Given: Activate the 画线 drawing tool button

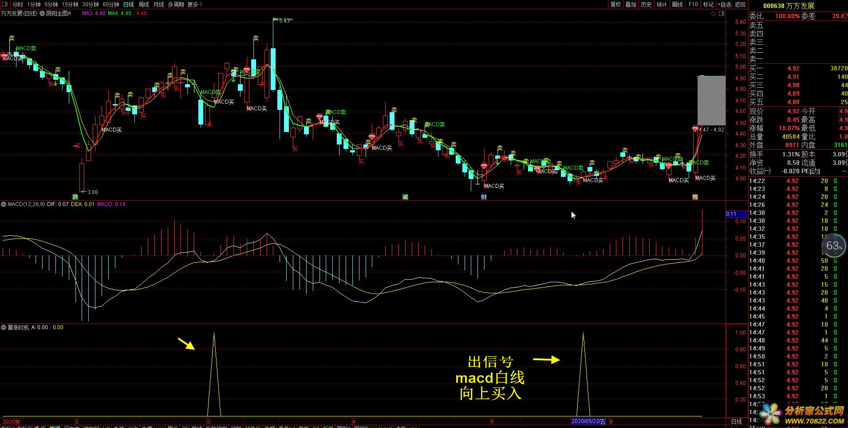Looking at the screenshot, I should pos(677,4).
